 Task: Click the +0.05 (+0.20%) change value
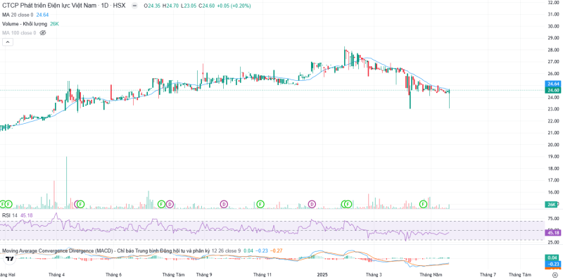[234, 6]
